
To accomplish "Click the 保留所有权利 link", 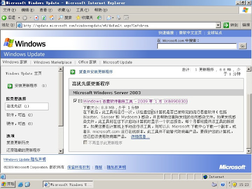I will point(79,167).
